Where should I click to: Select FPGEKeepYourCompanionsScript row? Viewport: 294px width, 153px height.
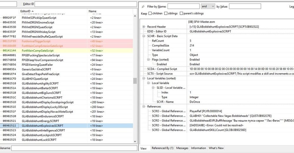point(66,60)
